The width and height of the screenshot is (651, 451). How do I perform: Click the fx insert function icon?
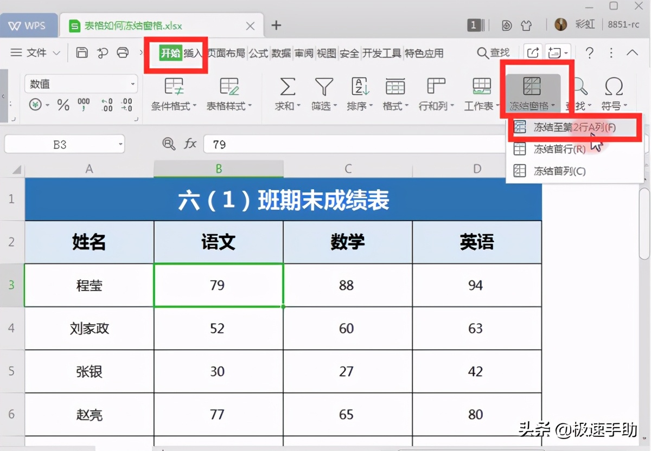pyautogui.click(x=190, y=144)
